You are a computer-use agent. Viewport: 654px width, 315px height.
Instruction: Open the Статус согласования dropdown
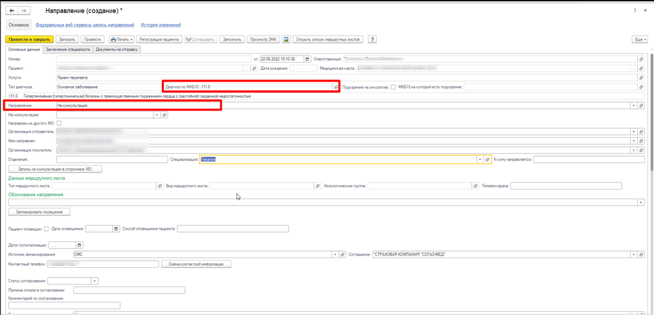[95, 281]
